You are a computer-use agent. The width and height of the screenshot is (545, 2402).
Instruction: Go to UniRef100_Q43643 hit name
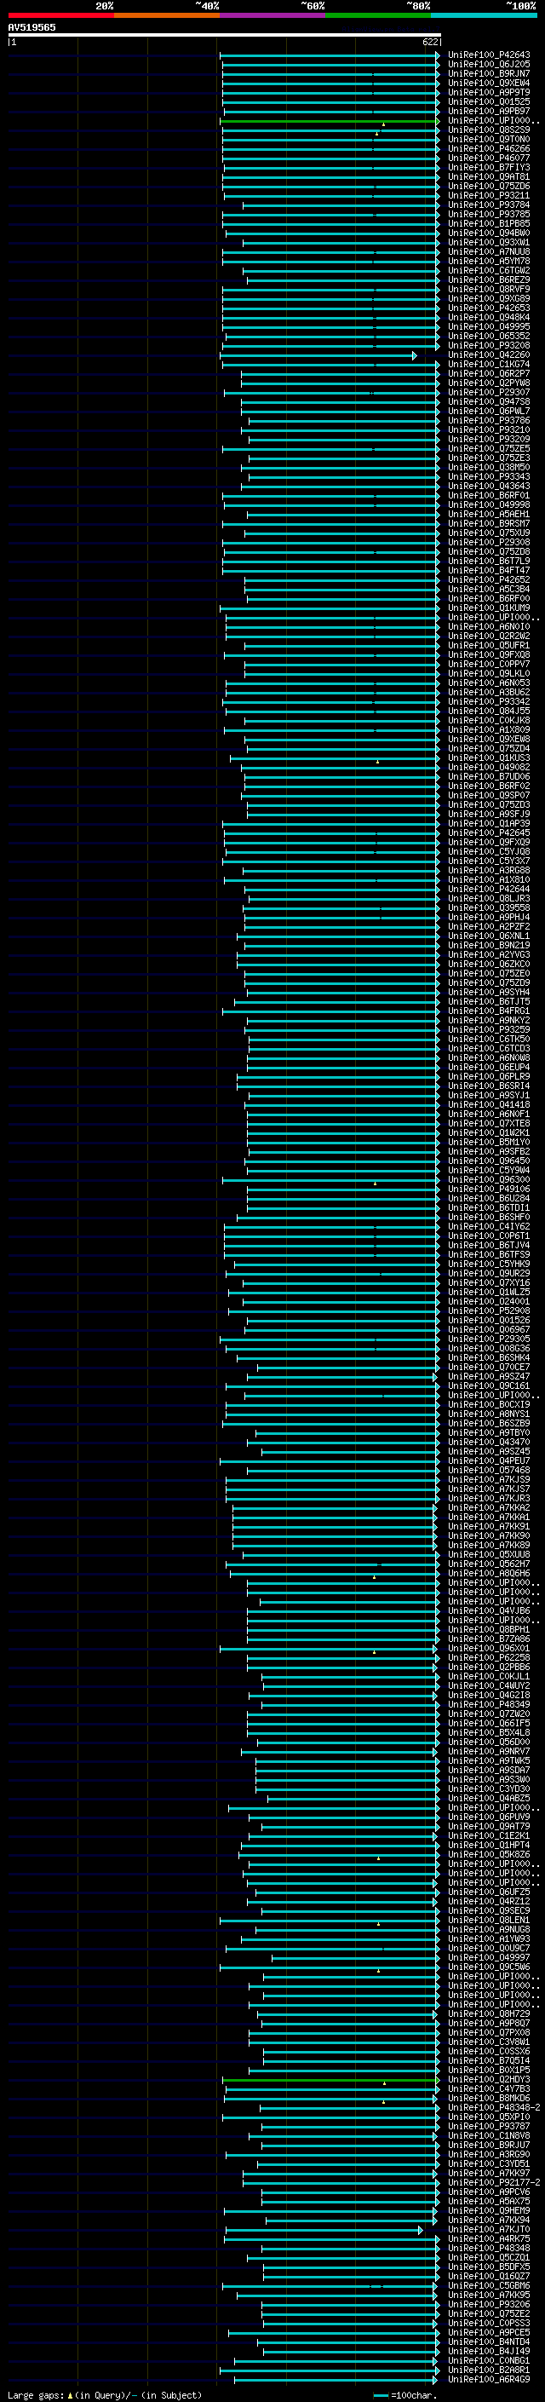tap(489, 486)
